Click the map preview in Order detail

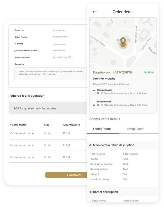(123, 42)
